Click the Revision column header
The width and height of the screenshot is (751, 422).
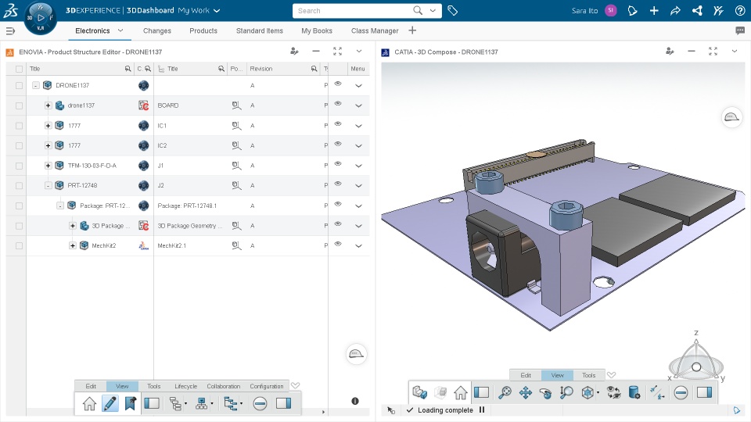(x=261, y=69)
